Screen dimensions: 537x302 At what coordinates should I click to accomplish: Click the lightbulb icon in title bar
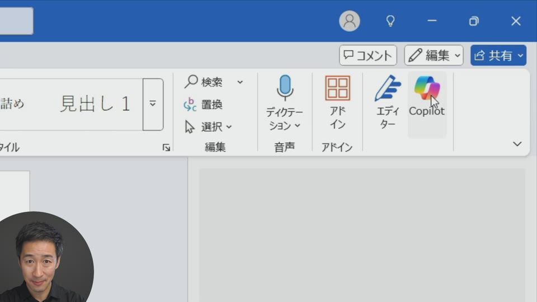click(390, 21)
